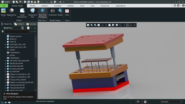Switch to the Analysis ribbon tab
This screenshot has height=104, width=185.
click(x=45, y=6)
